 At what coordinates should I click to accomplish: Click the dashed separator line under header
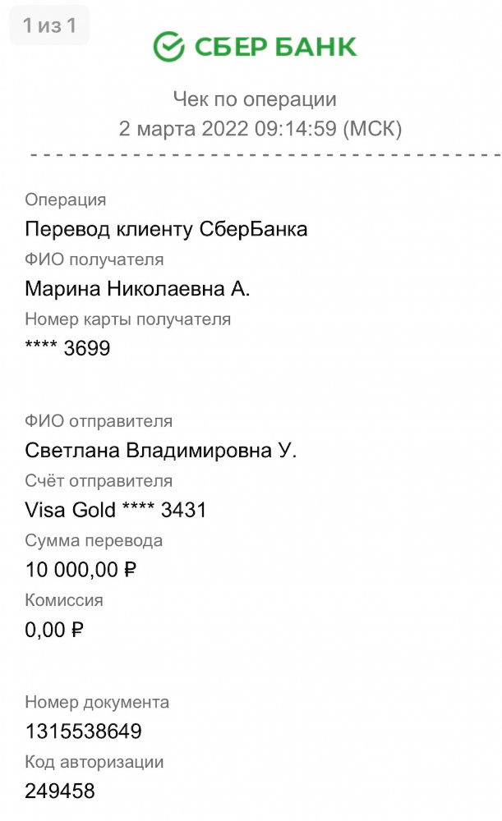(x=263, y=154)
